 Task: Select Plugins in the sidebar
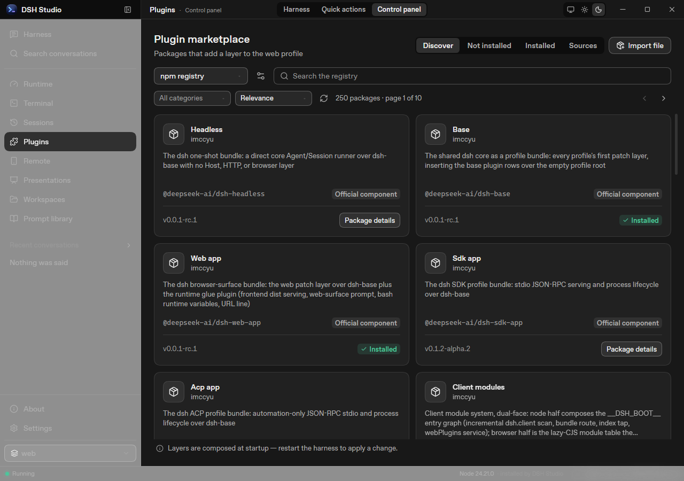(70, 142)
